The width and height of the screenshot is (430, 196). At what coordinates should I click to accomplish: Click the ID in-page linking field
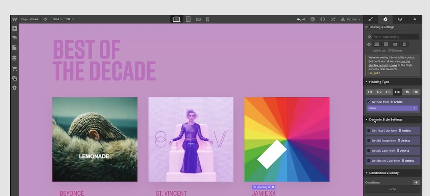396,36
